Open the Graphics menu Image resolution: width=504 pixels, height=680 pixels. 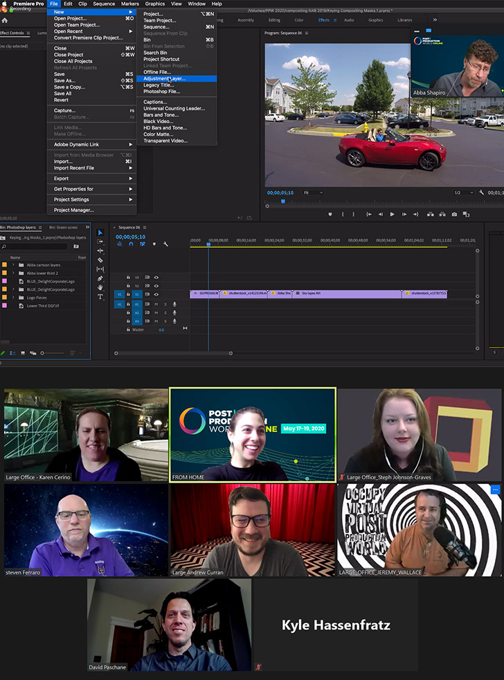click(155, 3)
